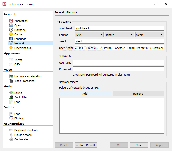Select Miscellaneous preferences page

[23, 48]
